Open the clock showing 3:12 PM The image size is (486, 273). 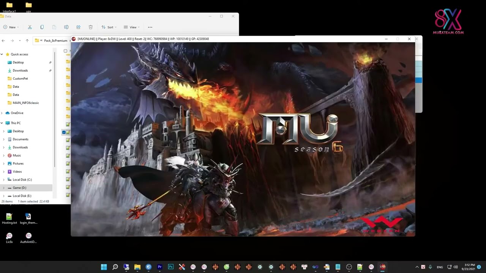(468, 267)
